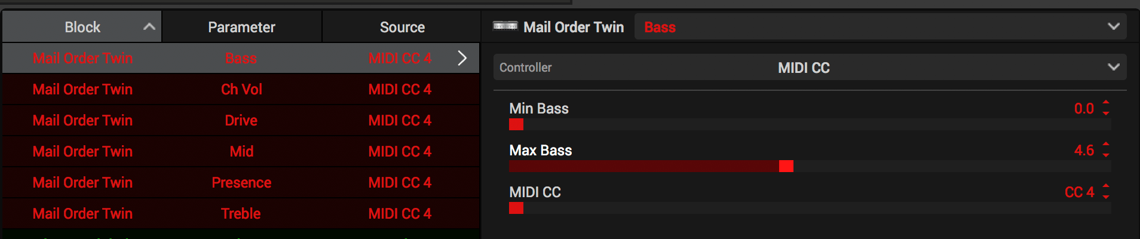Viewport: 1140px width, 239px height.
Task: Select the Treble assignment row
Action: [x=241, y=213]
